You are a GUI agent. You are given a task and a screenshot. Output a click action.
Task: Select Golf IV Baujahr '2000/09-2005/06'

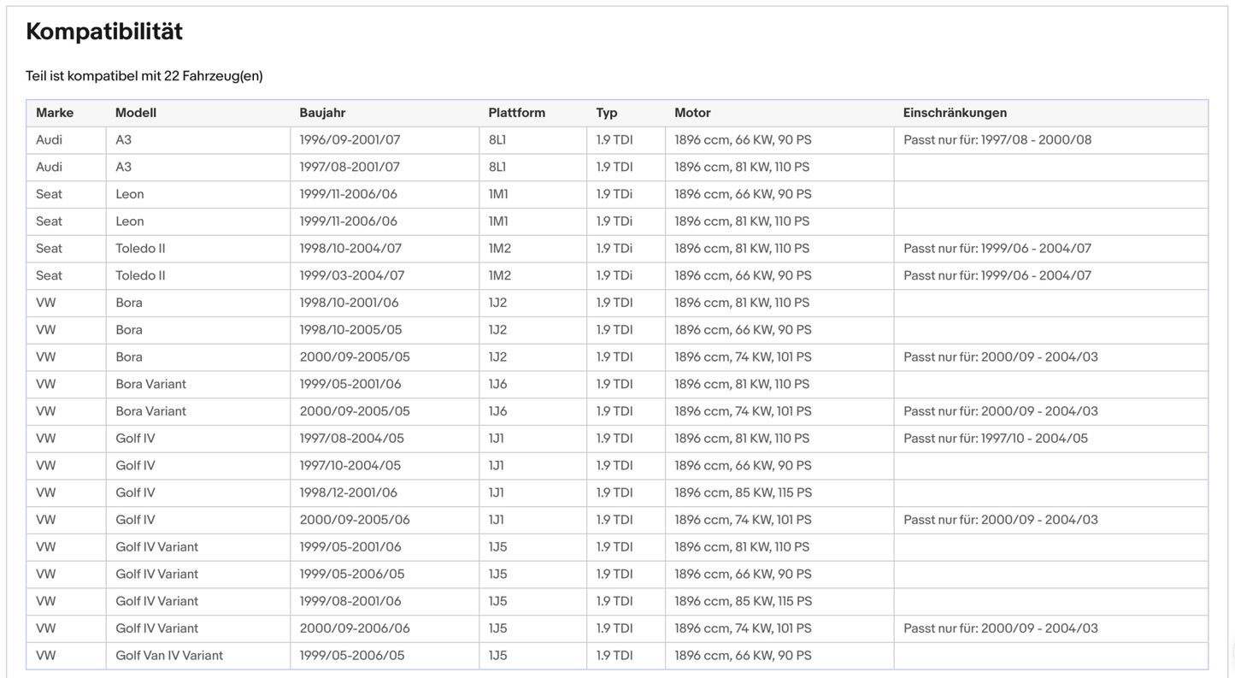pyautogui.click(x=355, y=520)
